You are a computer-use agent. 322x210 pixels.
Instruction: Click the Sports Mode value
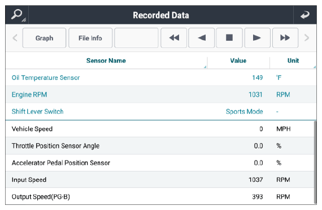coord(245,111)
